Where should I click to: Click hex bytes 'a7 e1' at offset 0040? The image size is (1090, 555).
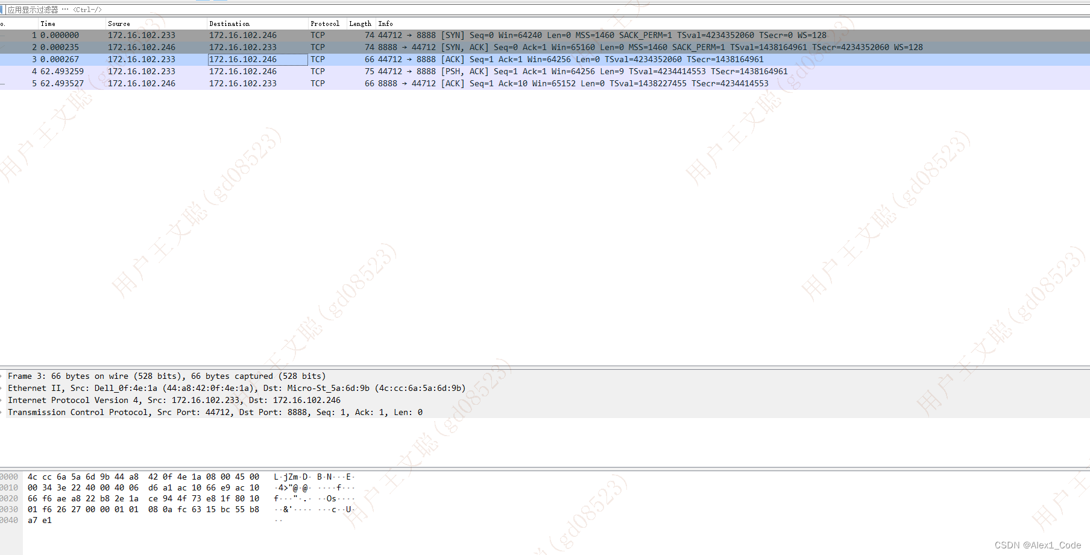pyautogui.click(x=40, y=520)
